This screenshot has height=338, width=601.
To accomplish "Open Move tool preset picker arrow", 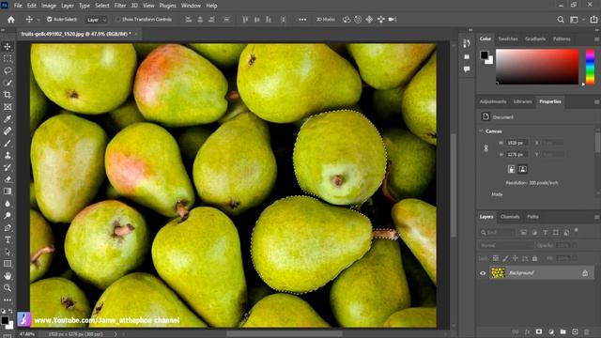I will pyautogui.click(x=39, y=20).
